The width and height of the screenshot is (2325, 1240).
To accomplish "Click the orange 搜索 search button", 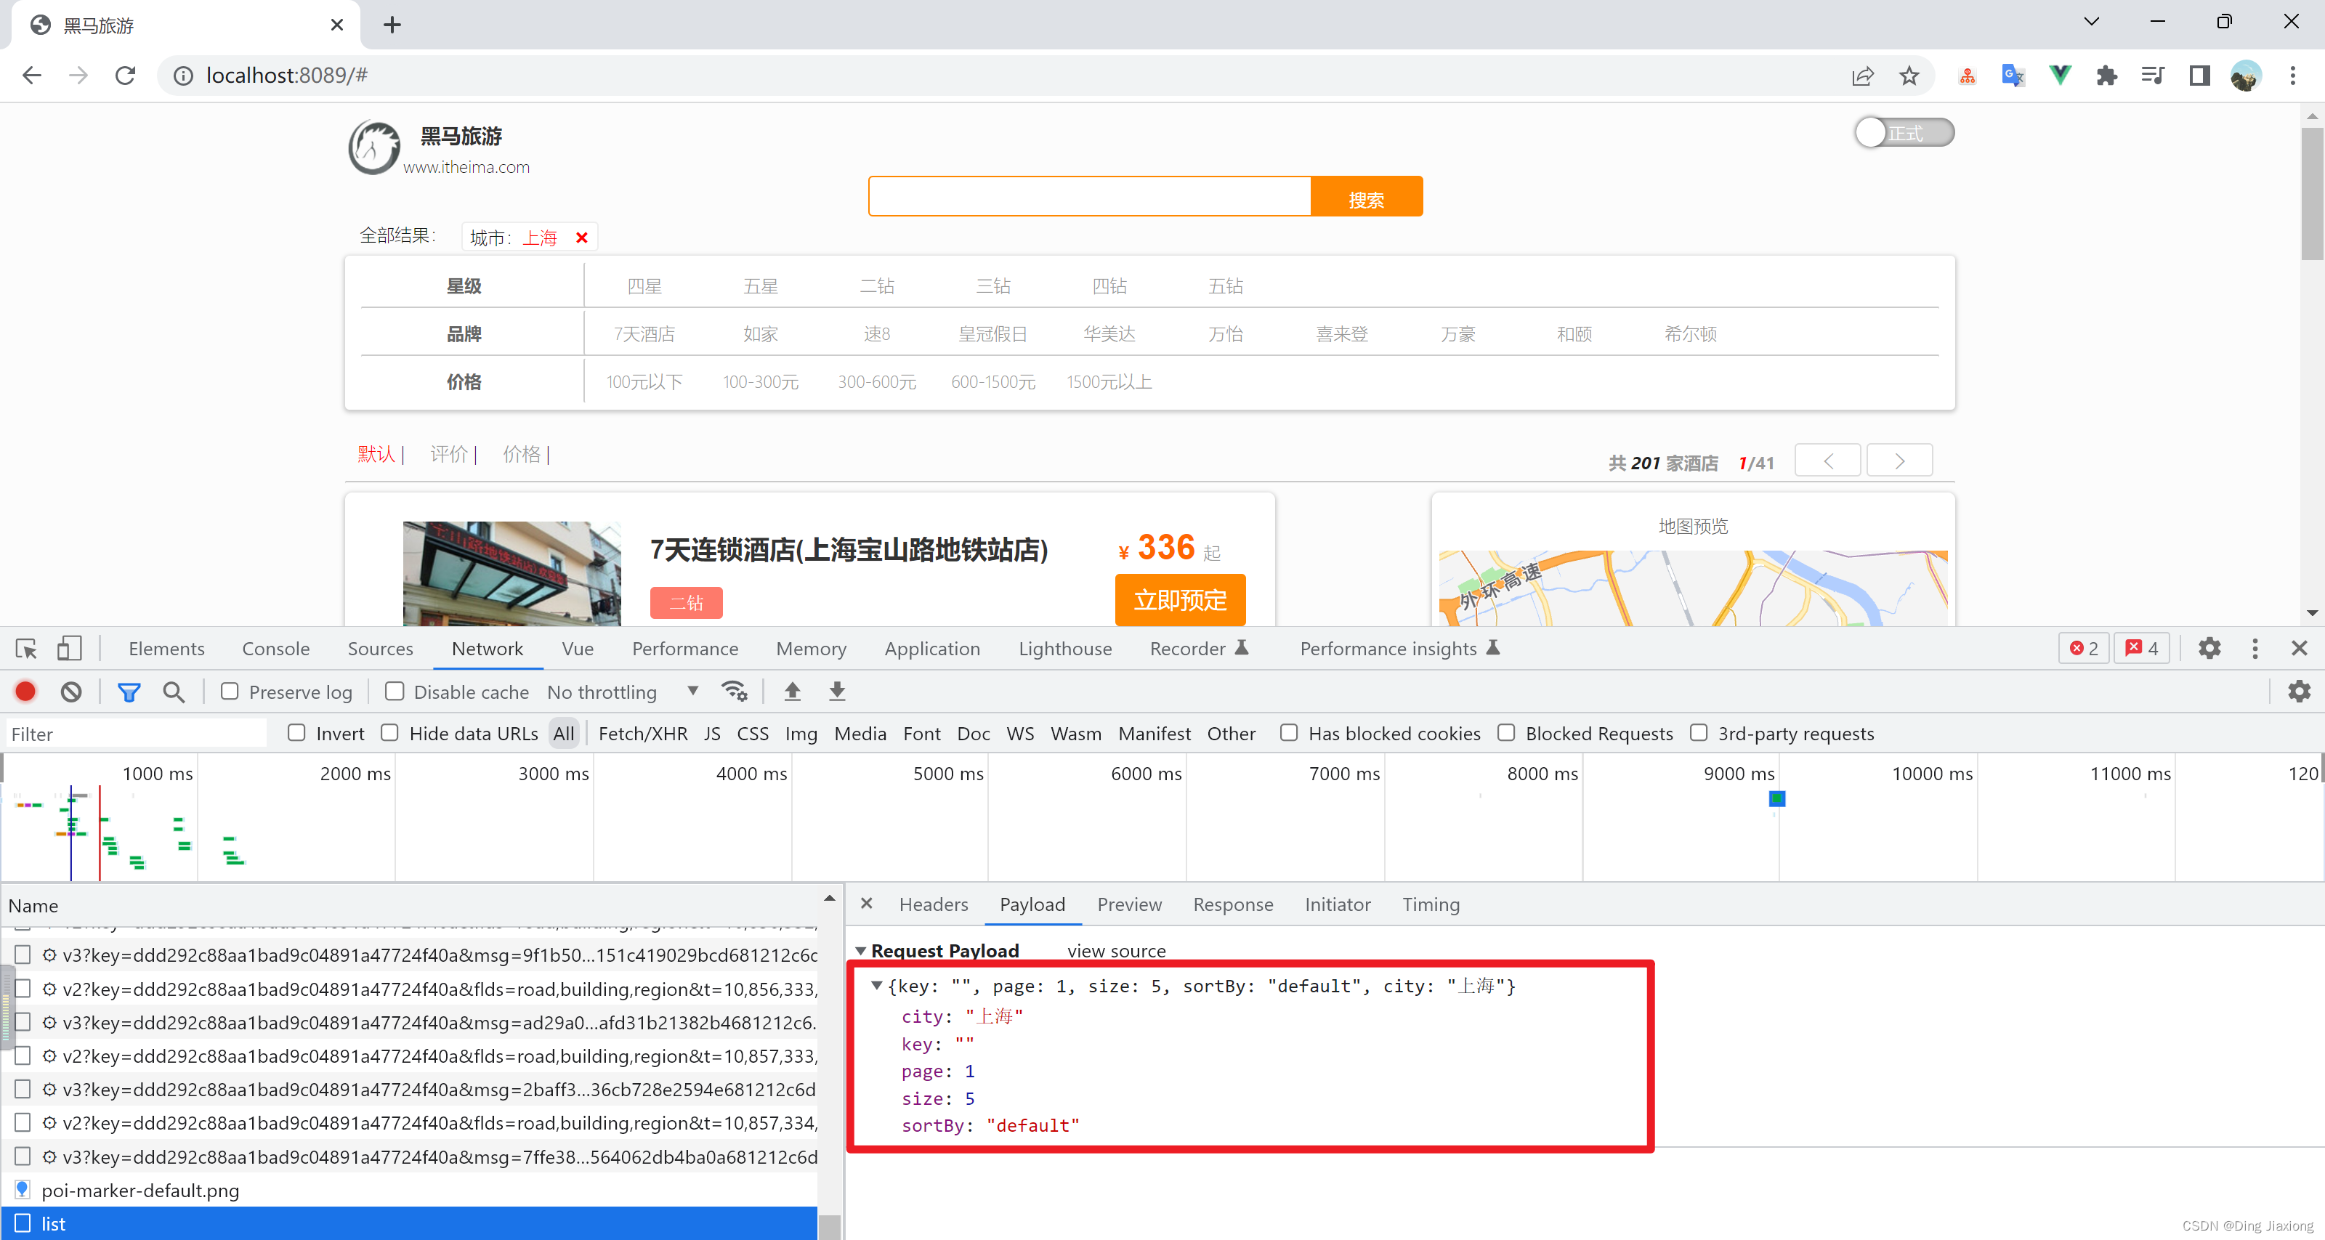I will click(1367, 197).
